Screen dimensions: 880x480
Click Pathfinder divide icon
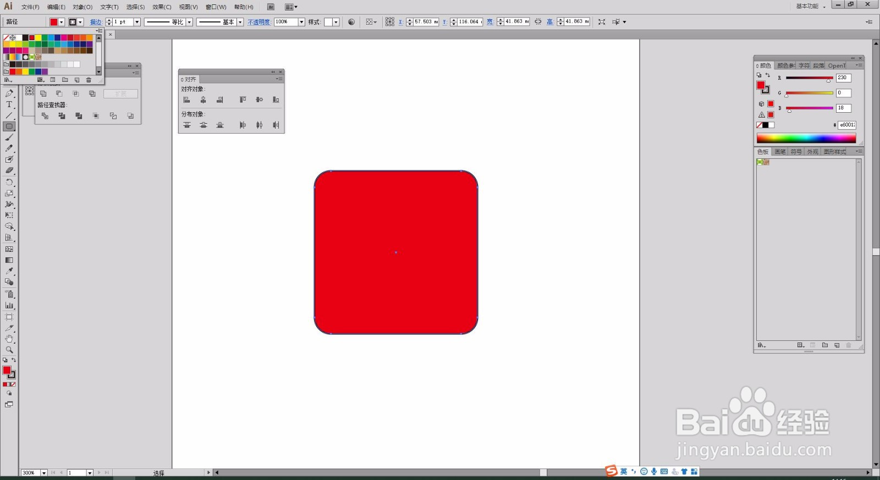tap(45, 116)
